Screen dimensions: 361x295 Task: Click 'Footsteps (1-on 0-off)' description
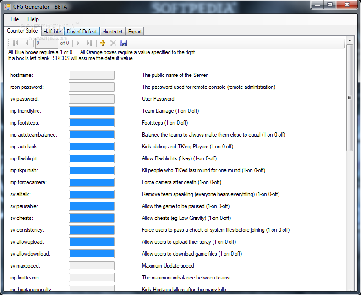pyautogui.click(x=165, y=123)
